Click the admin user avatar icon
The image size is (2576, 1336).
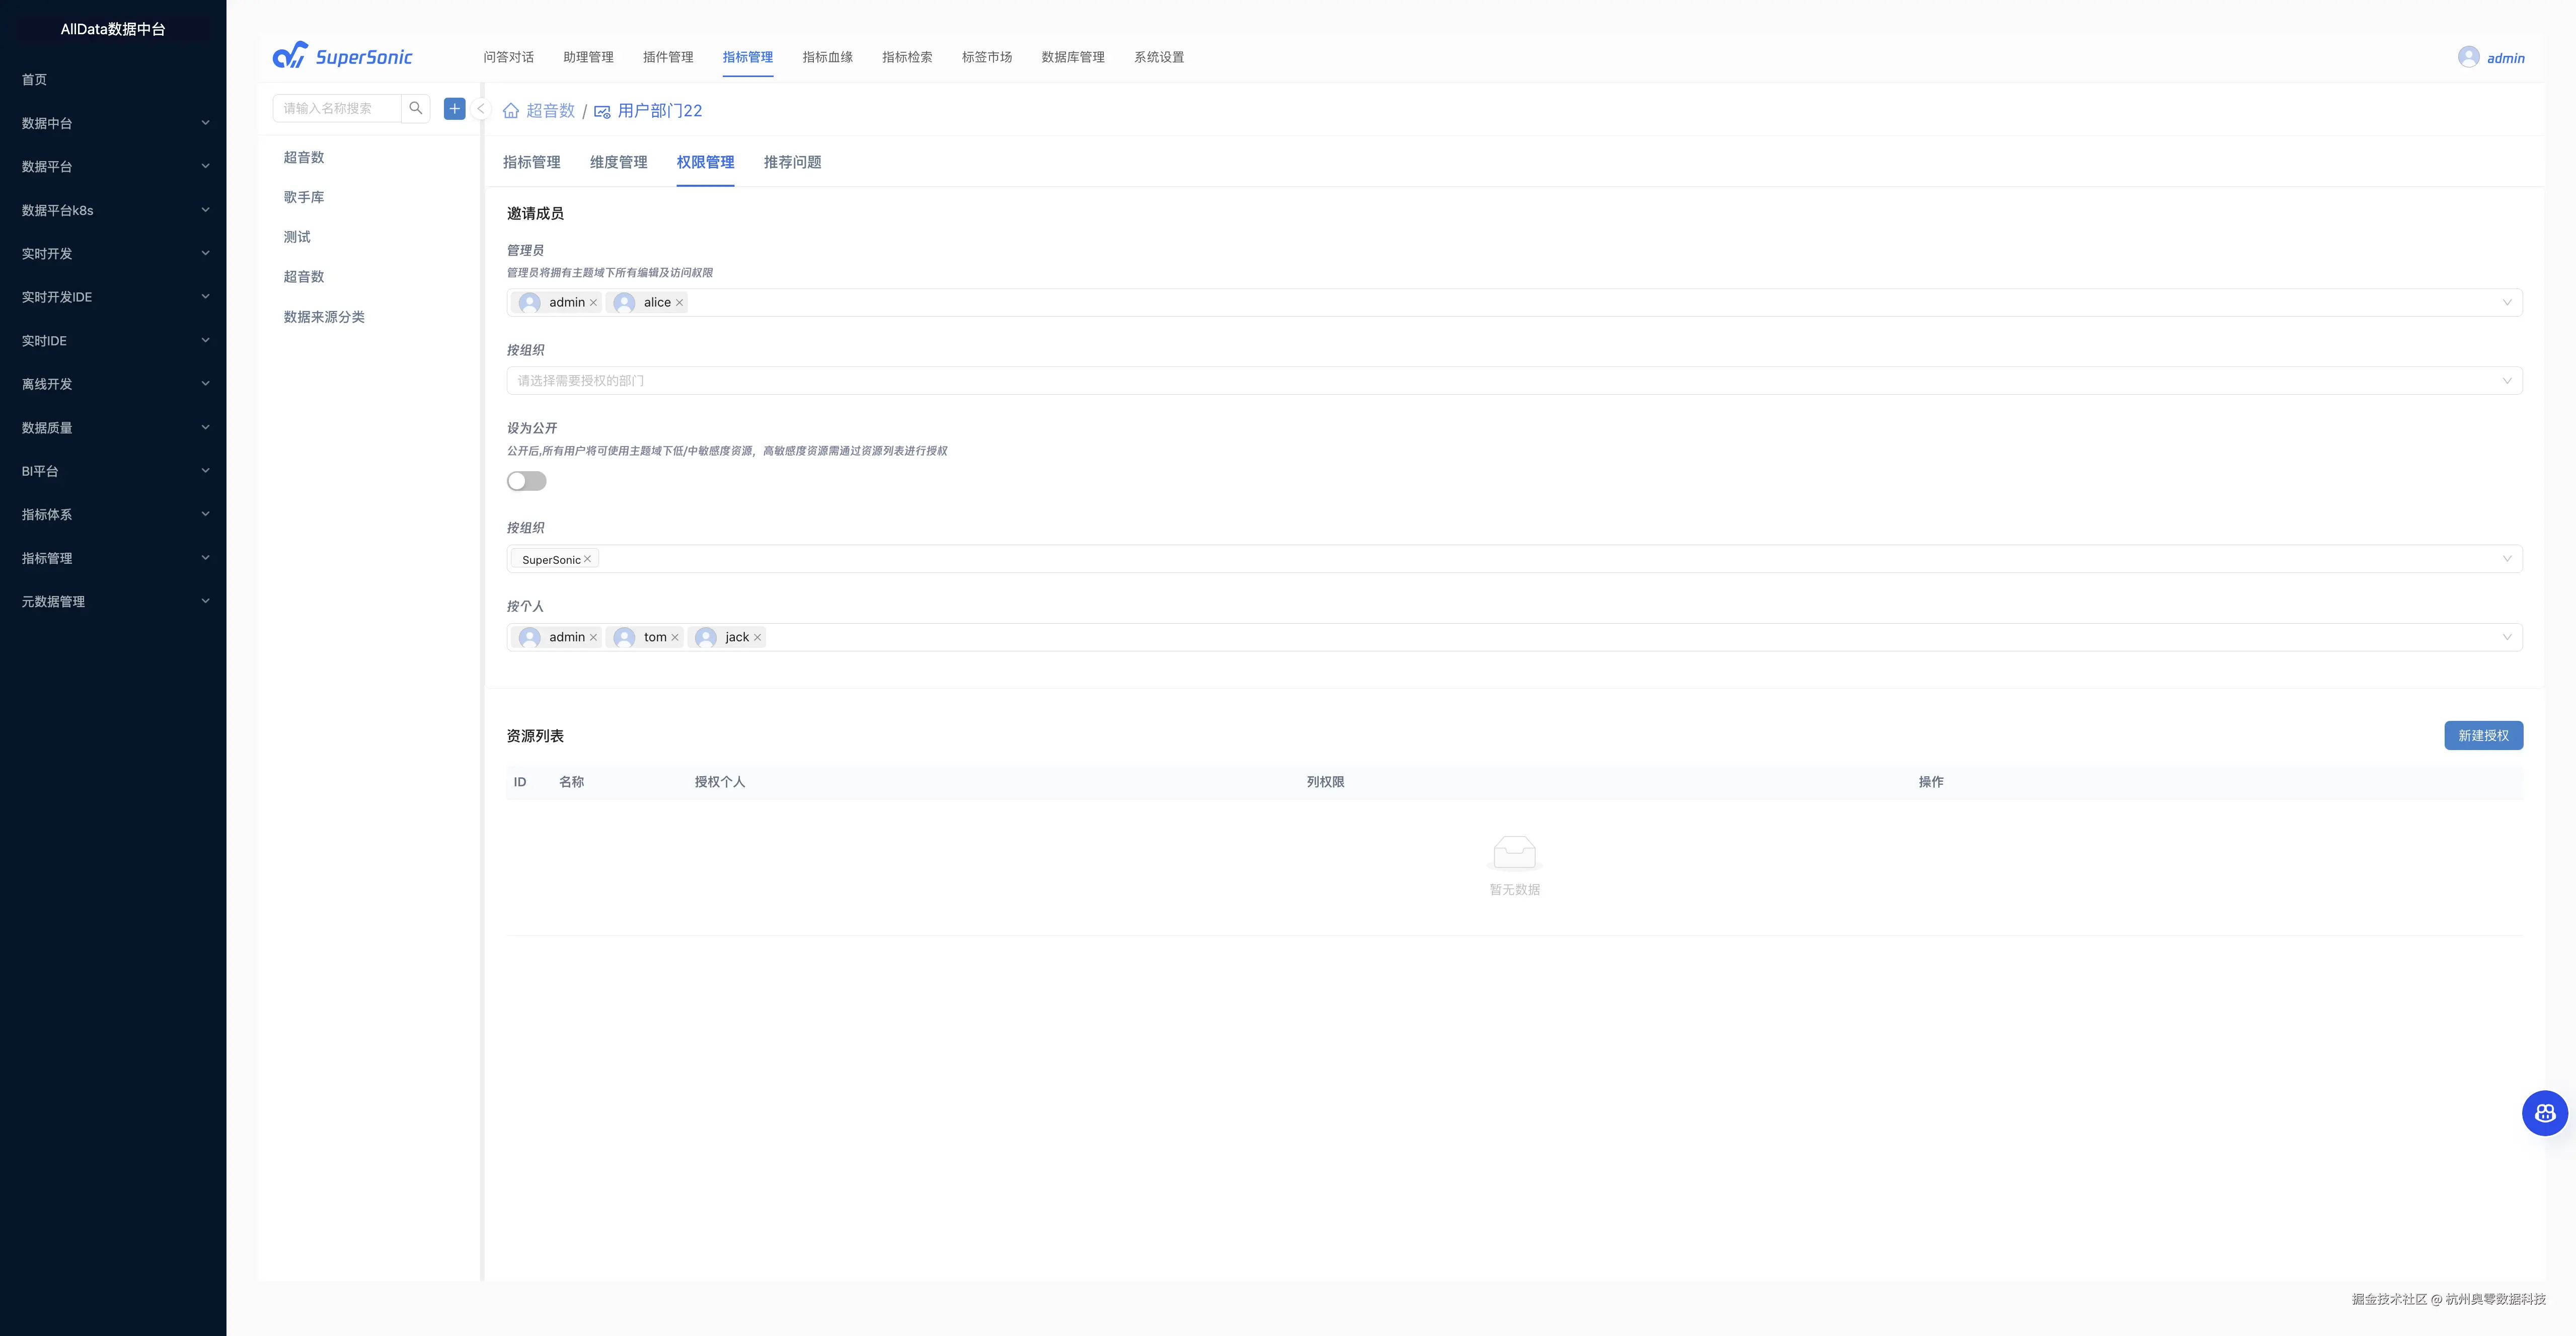pyautogui.click(x=2468, y=57)
